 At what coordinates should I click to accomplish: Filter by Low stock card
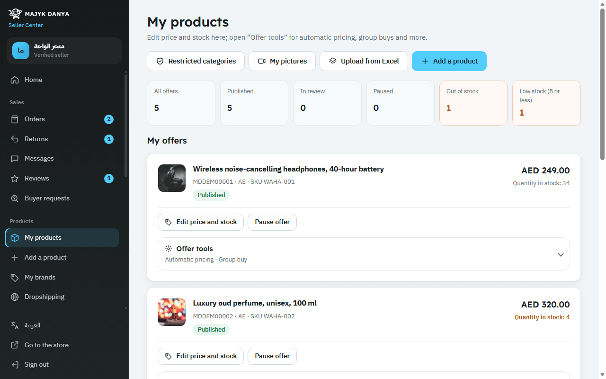point(546,103)
